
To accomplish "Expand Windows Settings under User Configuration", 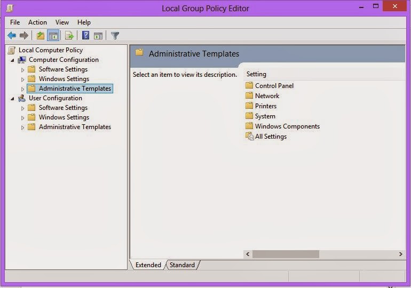I will (22, 118).
